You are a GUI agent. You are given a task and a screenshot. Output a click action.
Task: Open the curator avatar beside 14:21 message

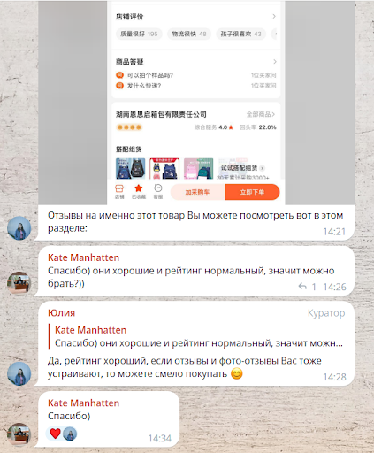click(19, 228)
